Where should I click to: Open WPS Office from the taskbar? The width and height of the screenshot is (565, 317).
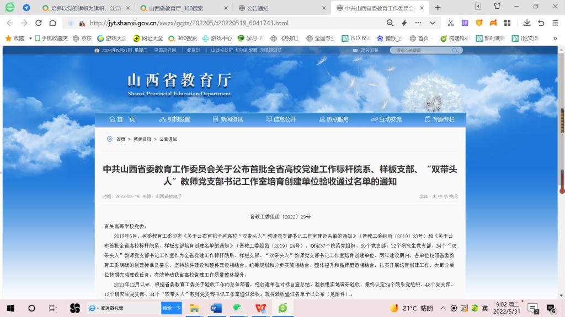click(x=260, y=308)
